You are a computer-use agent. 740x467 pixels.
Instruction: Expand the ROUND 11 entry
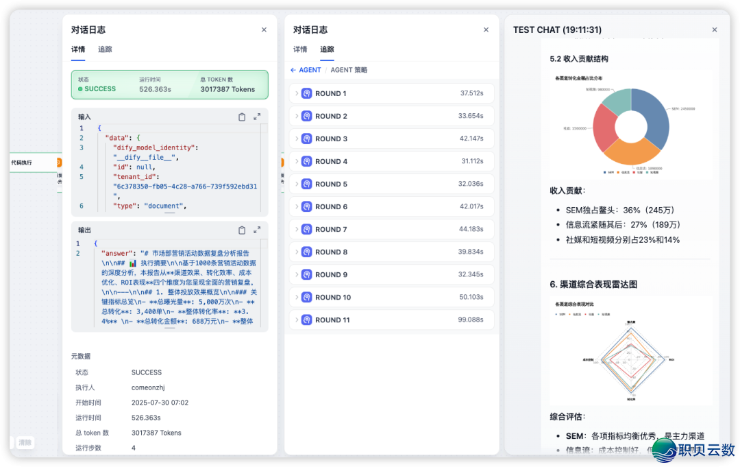point(296,320)
